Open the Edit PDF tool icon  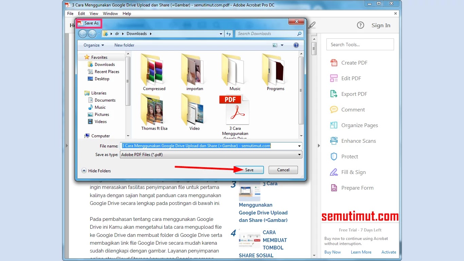click(334, 78)
